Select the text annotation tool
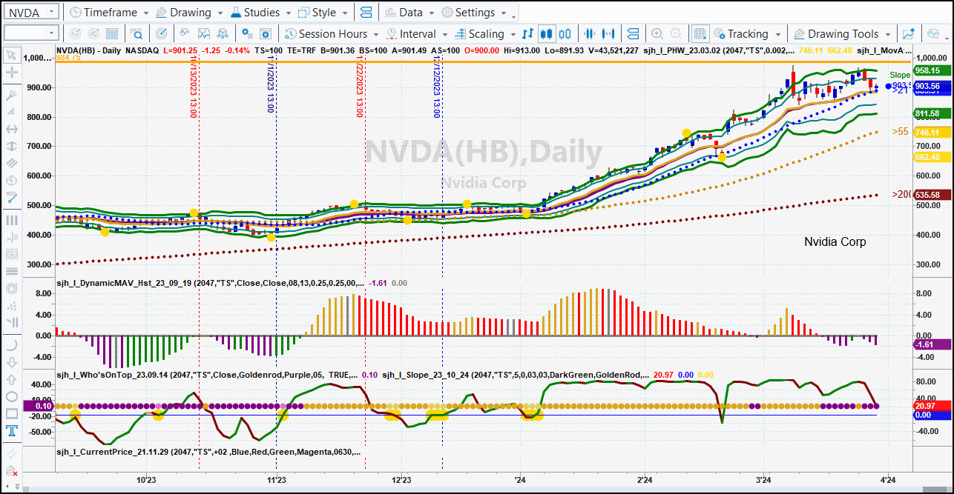 pyautogui.click(x=12, y=431)
